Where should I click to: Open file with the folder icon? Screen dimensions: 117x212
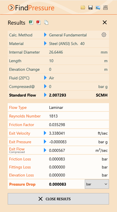[83, 7]
